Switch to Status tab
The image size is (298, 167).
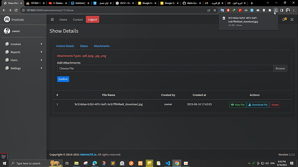coord(84,46)
